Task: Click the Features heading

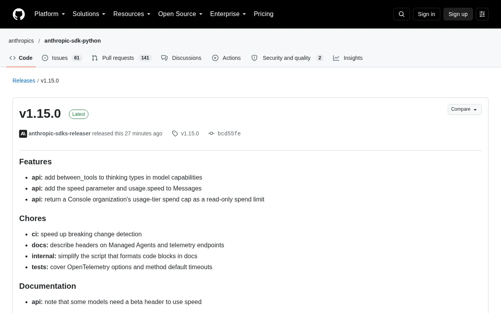Action: click(35, 162)
